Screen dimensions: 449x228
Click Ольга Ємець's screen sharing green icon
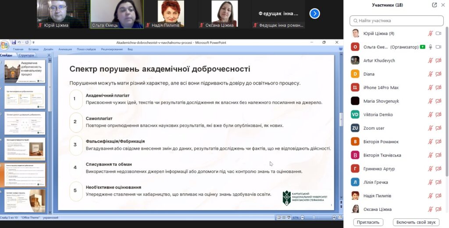tap(422, 47)
